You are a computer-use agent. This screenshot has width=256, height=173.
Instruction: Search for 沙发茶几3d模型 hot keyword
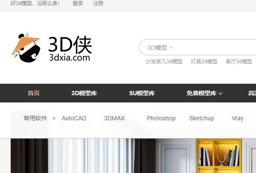tap(164, 61)
